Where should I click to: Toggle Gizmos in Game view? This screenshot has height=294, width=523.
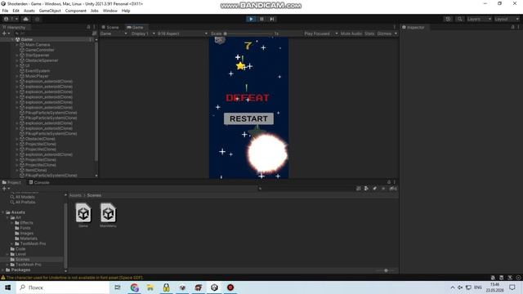tap(384, 33)
